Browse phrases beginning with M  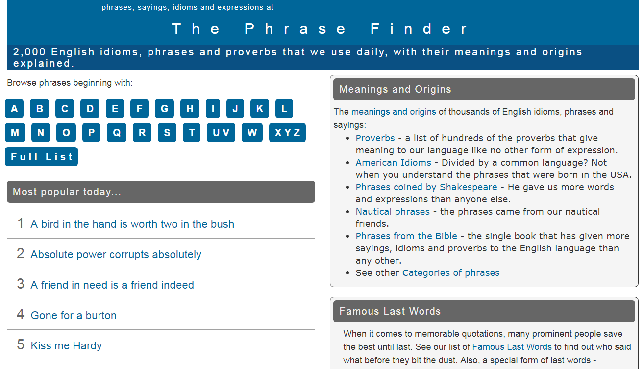[x=14, y=132]
